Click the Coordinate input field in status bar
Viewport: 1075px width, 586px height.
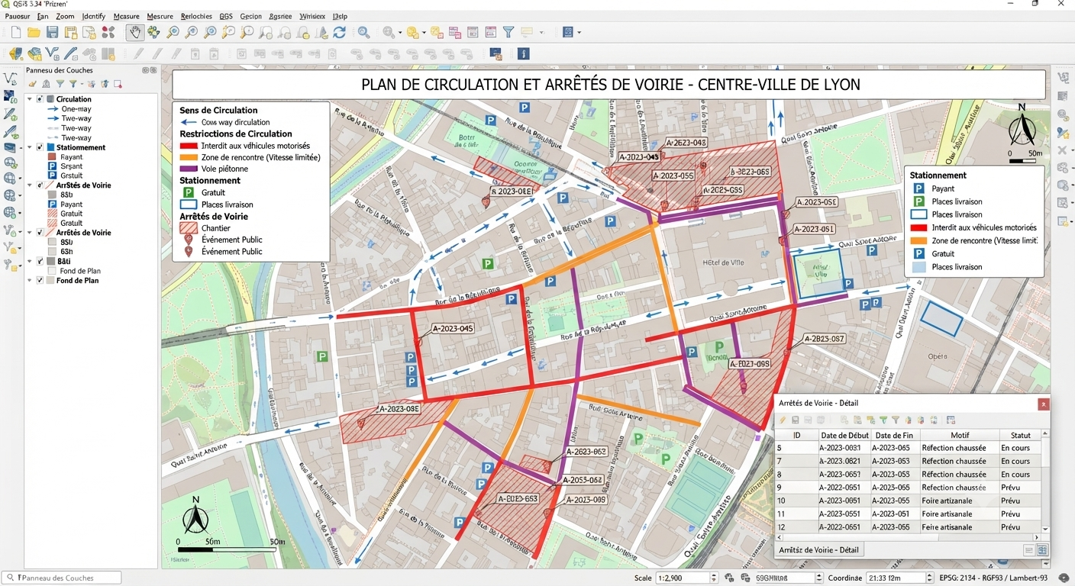[894, 578]
